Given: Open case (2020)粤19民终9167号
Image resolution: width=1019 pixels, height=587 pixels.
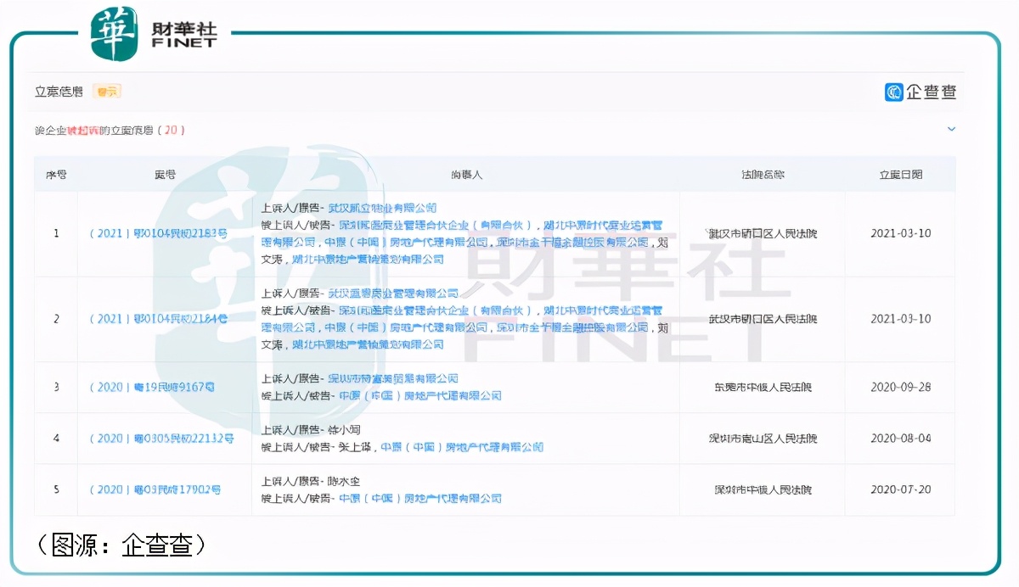Looking at the screenshot, I should pos(152,387).
